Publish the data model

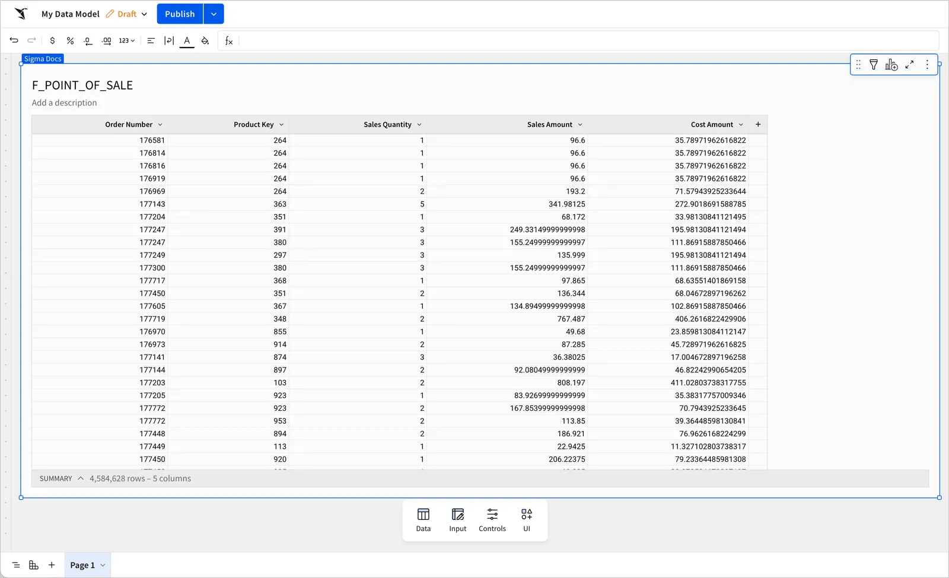tap(180, 14)
